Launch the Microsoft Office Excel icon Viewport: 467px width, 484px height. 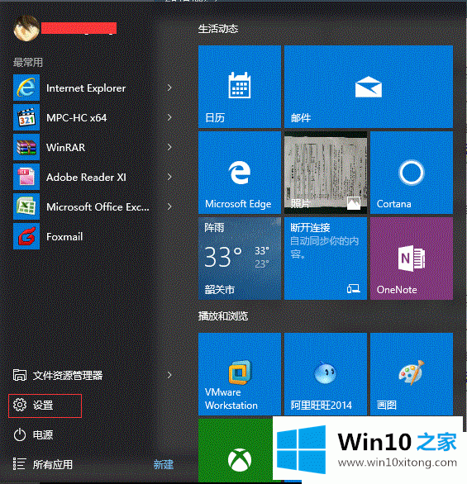click(x=26, y=206)
